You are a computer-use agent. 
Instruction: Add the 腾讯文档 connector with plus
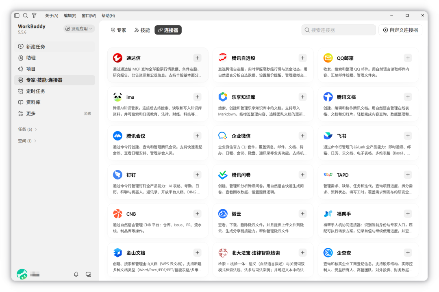pyautogui.click(x=408, y=97)
